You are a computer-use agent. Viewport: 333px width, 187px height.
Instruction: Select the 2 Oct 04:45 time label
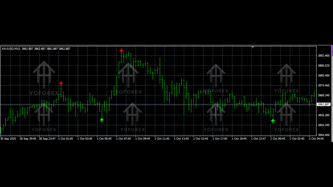(316, 139)
